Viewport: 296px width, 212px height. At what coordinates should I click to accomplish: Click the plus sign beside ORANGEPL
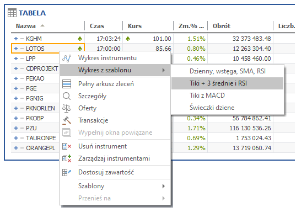pyautogui.click(x=16, y=148)
